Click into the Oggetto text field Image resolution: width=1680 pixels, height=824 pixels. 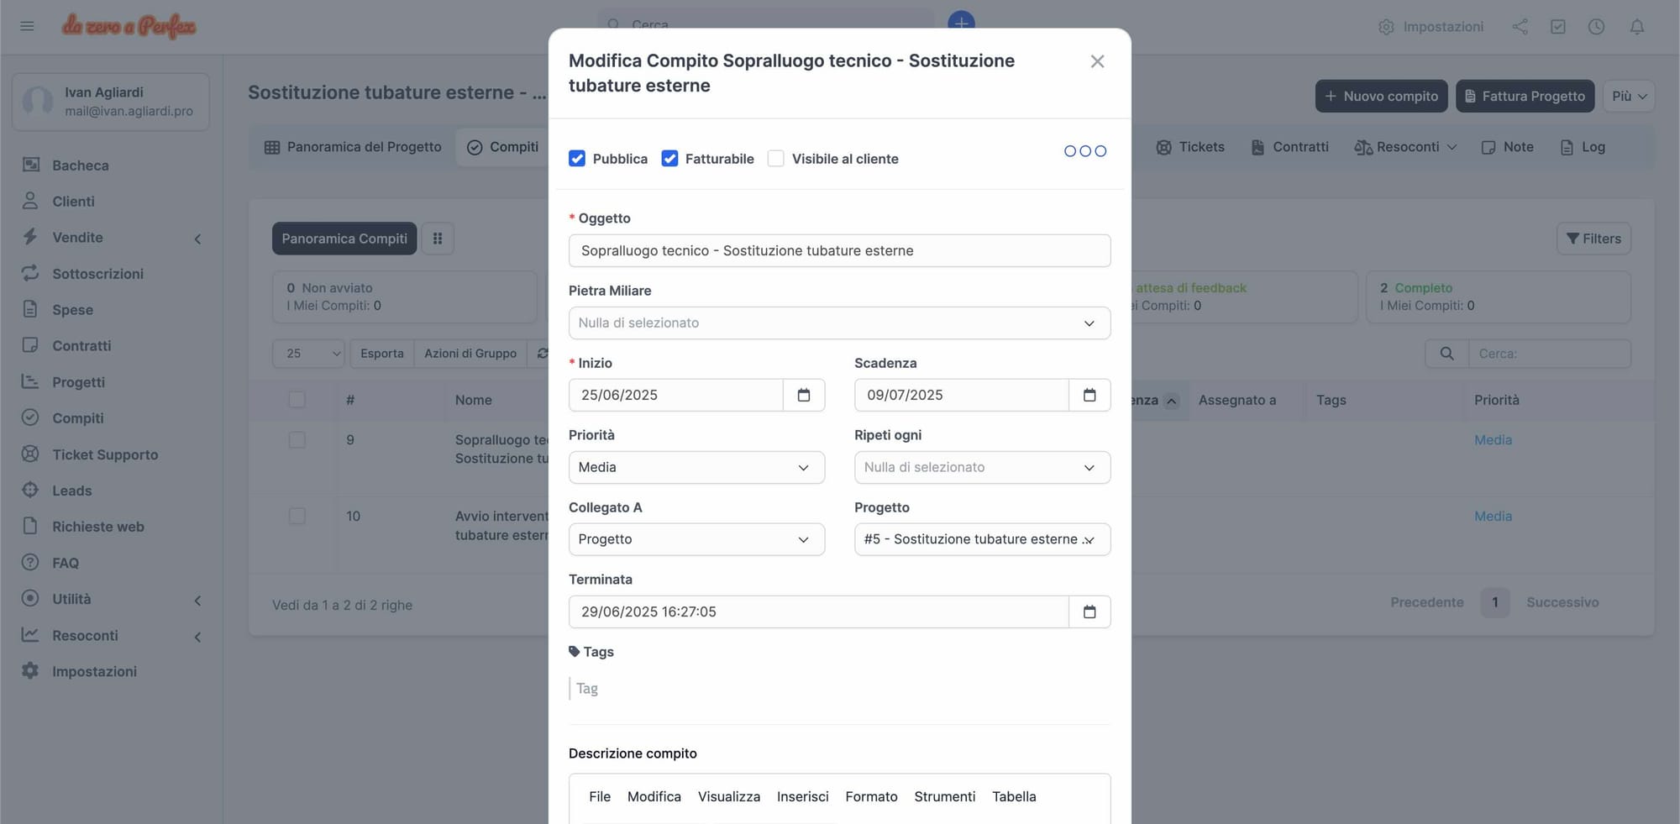838,251
